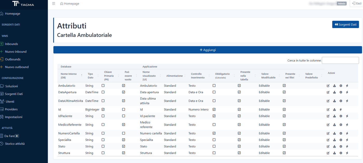The height and width of the screenshot is (163, 363).
Task: Uncheck the Chiave Primaria checkbox for Id
Action: pos(103,109)
